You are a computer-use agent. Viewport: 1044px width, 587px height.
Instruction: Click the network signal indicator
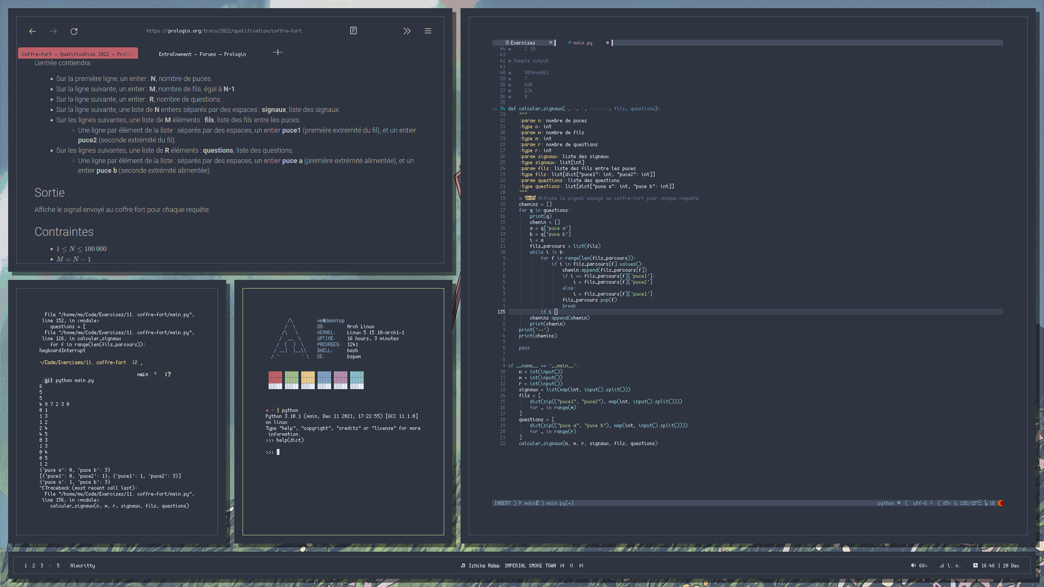click(942, 566)
